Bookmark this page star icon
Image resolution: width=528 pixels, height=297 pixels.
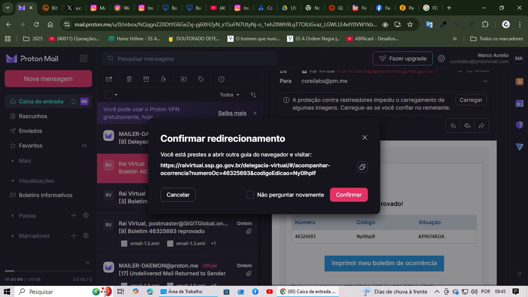(410, 25)
